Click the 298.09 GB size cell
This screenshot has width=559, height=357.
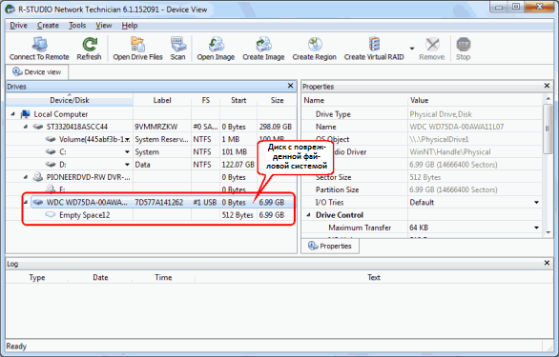point(276,127)
